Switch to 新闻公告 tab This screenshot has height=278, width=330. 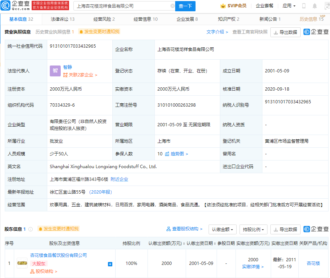tap(270, 19)
